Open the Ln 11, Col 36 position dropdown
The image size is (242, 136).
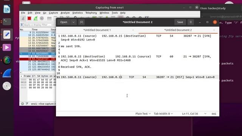tap(194, 114)
